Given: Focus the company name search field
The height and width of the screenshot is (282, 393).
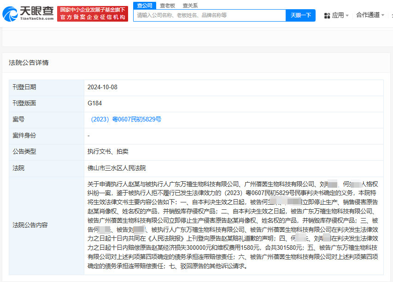Looking at the screenshot, I should tap(210, 15).
